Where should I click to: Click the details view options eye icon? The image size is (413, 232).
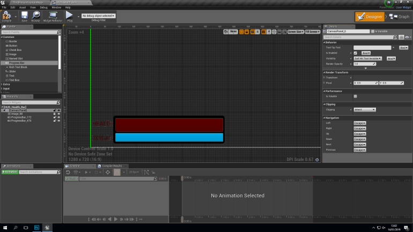tap(408, 37)
